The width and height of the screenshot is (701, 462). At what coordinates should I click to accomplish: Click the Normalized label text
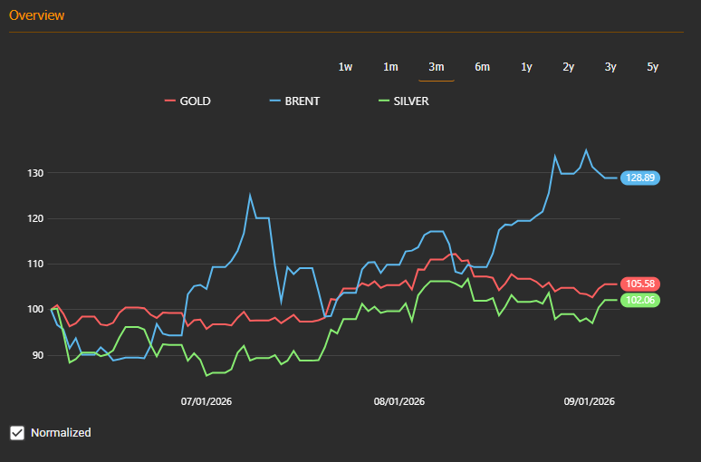point(61,433)
